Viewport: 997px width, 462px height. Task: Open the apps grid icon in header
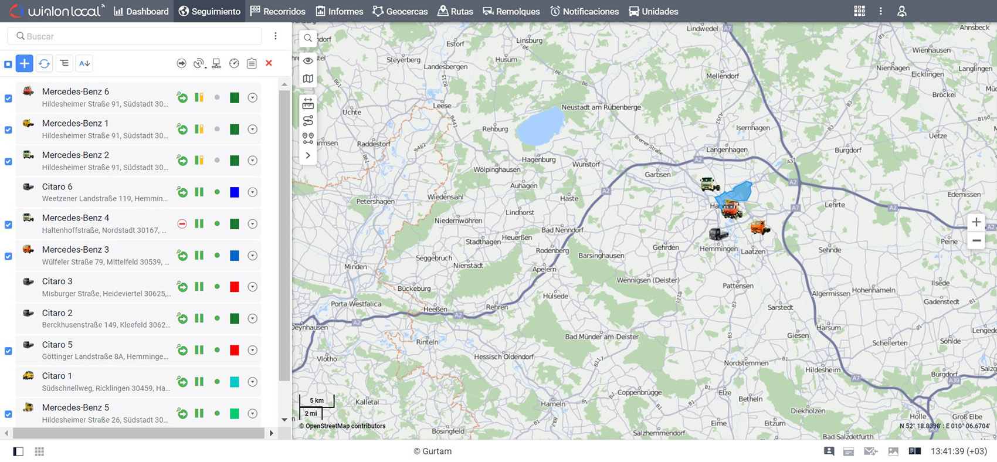pyautogui.click(x=859, y=11)
